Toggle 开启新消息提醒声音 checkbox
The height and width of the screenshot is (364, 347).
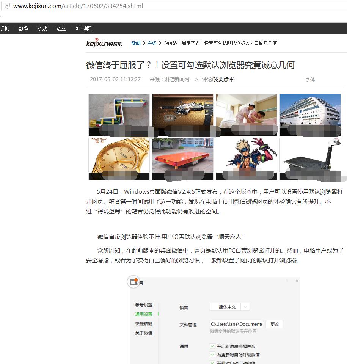click(212, 346)
